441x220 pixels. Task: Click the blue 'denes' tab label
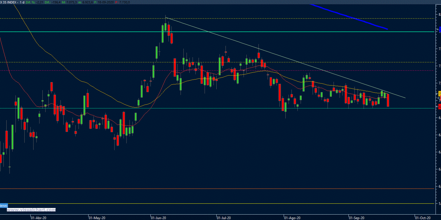pos(3,205)
